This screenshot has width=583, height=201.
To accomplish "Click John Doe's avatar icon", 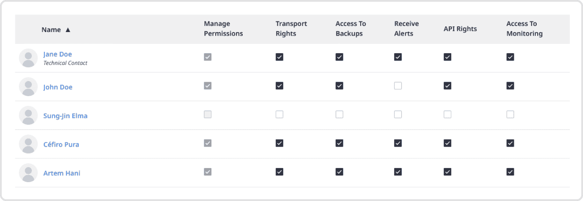I will [28, 86].
